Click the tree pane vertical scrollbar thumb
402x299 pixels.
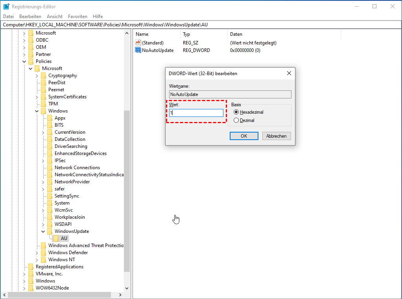pos(127,191)
